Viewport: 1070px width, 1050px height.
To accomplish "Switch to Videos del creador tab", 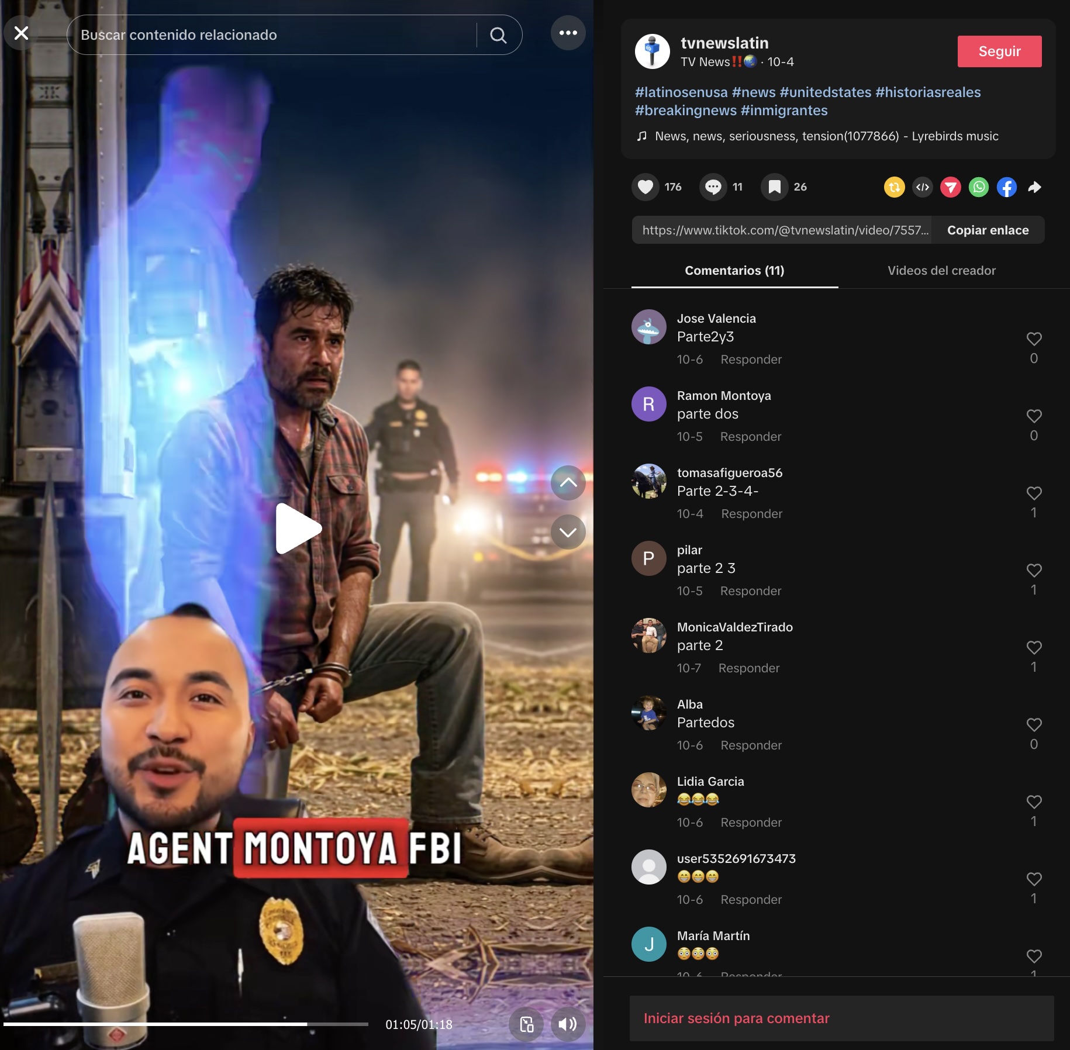I will click(x=941, y=271).
